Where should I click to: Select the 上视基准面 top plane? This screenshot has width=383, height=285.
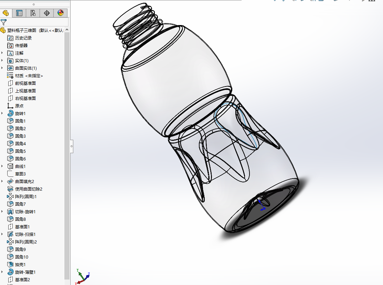(x=25, y=91)
